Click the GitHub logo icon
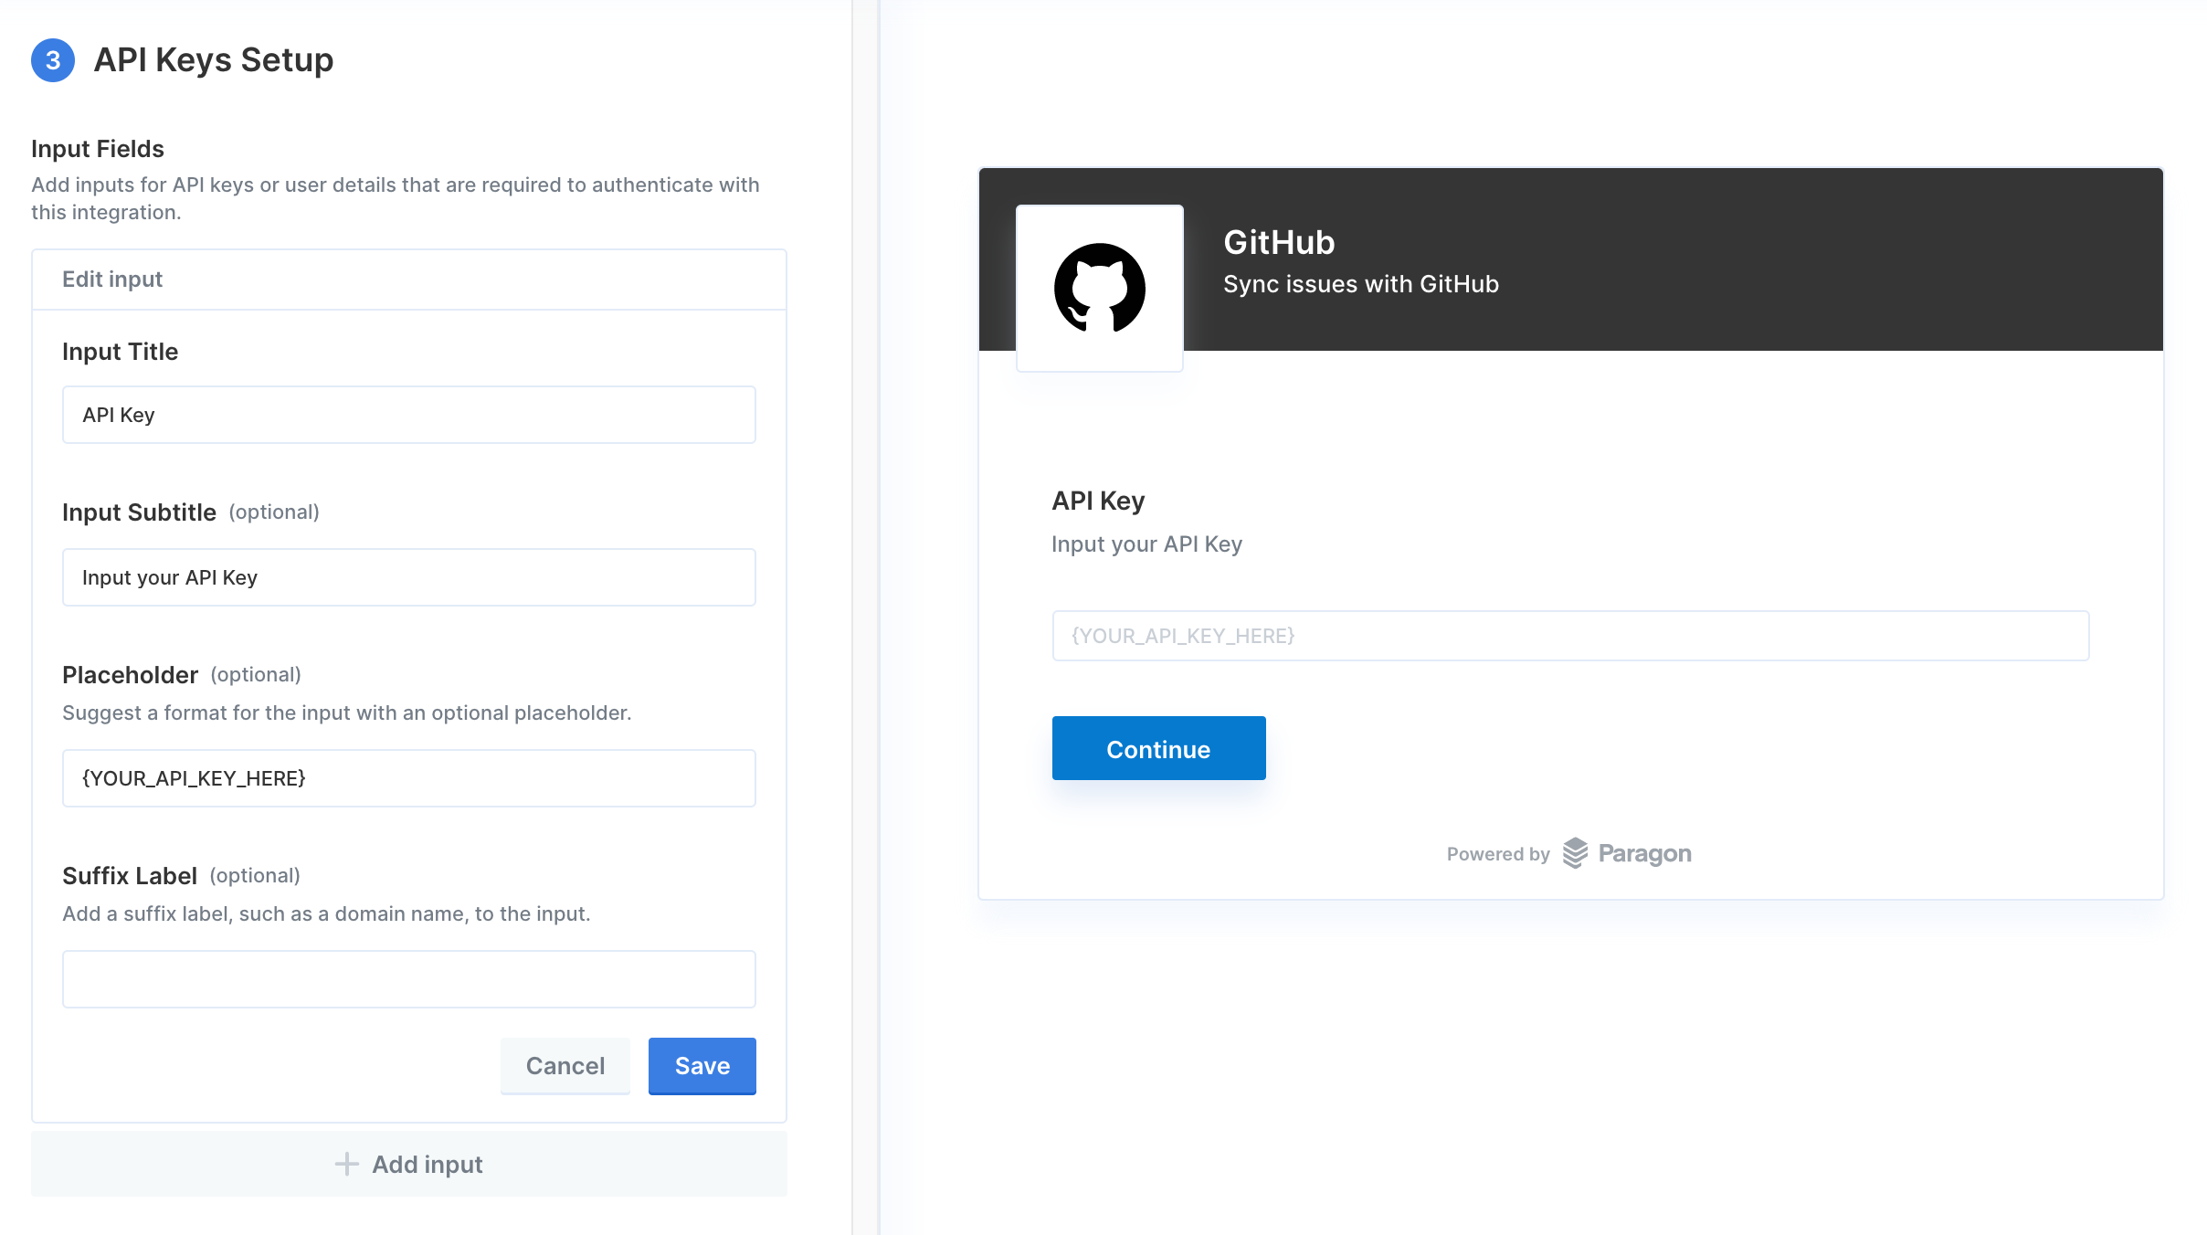This screenshot has height=1235, width=2207. click(x=1099, y=288)
